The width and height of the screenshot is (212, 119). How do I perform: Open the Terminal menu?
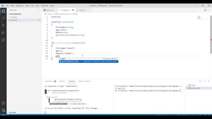click(x=44, y=6)
